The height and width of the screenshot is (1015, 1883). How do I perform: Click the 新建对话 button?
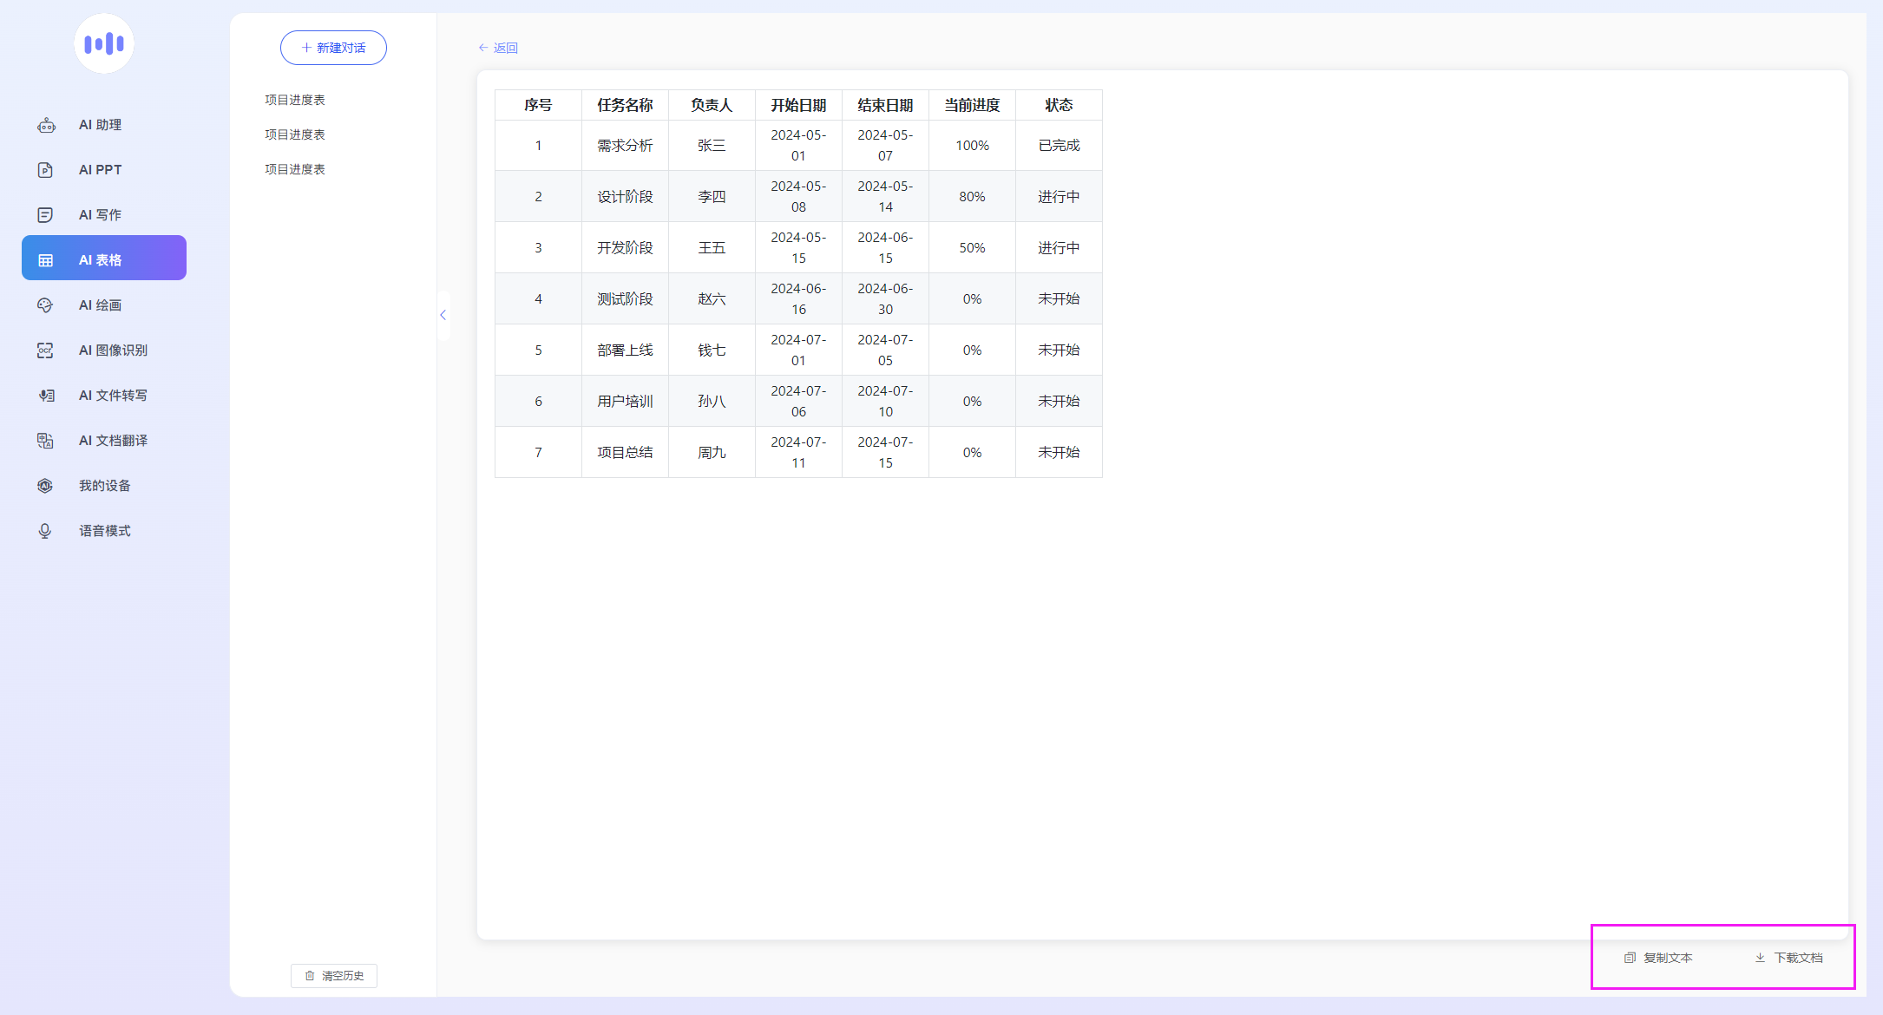click(333, 48)
